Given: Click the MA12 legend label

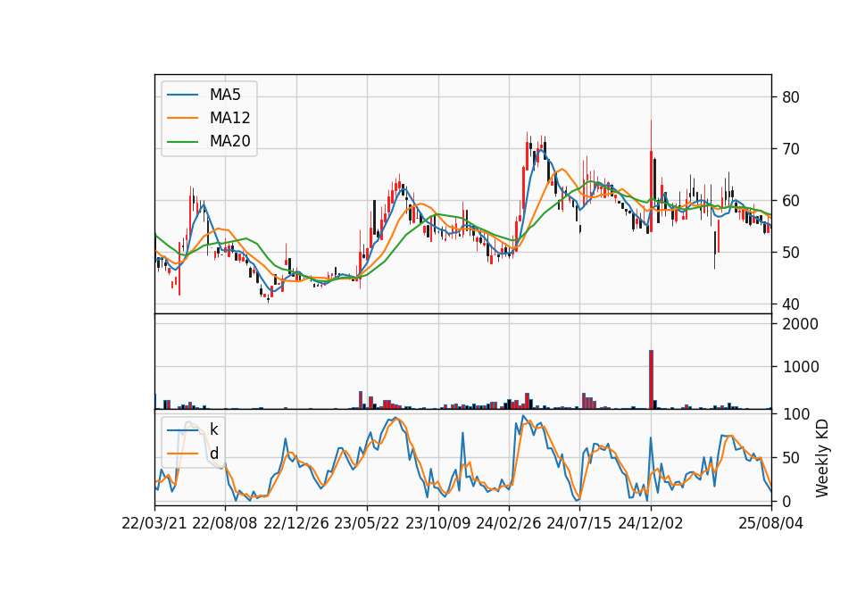Looking at the screenshot, I should tap(229, 118).
